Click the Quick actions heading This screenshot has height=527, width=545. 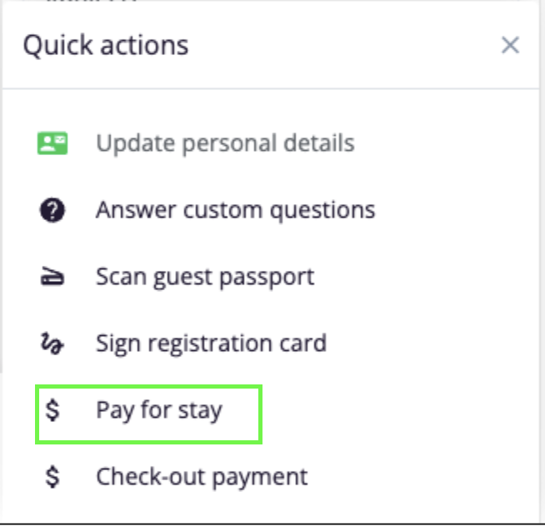click(x=106, y=45)
